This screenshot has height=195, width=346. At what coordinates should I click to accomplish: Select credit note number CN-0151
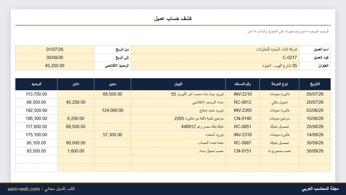pos(243,151)
